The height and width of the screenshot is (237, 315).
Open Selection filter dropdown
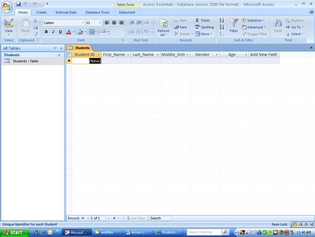click(254, 20)
